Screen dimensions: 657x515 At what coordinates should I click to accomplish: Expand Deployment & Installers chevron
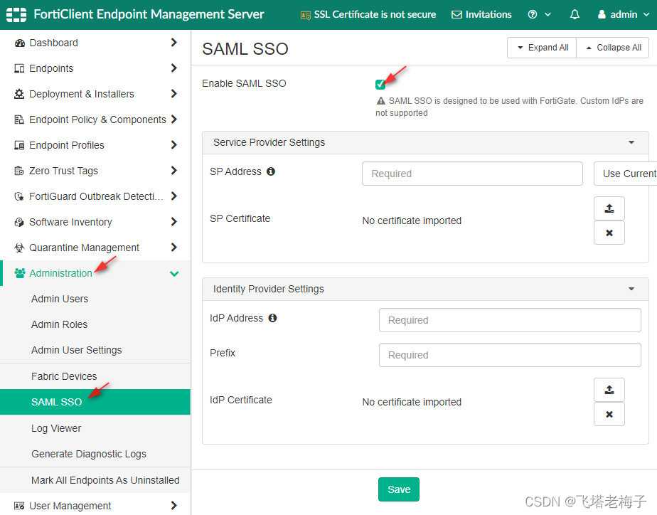(x=174, y=93)
